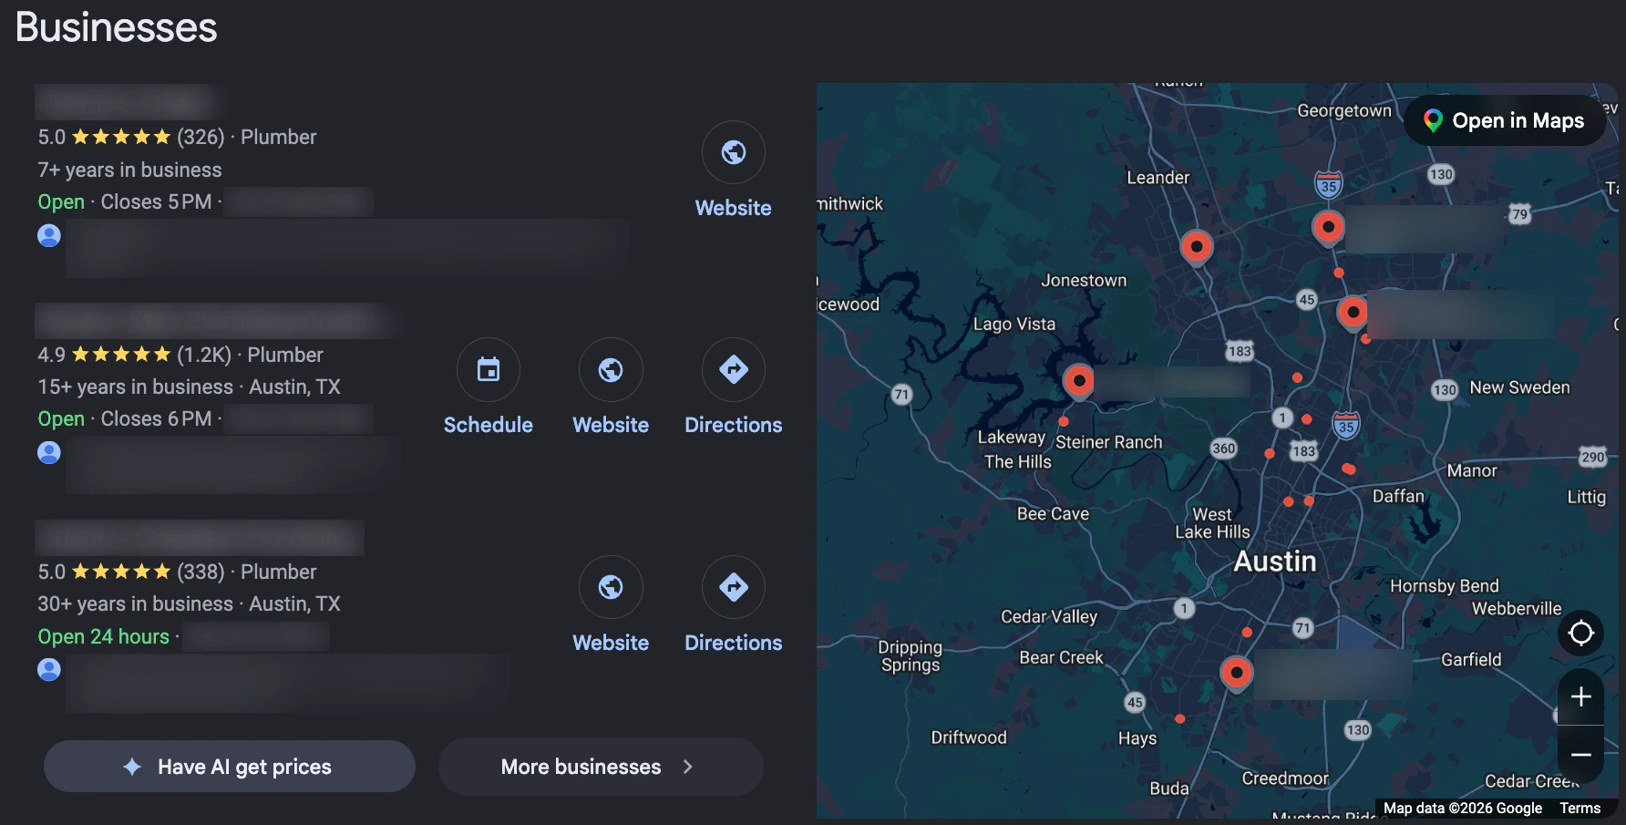Click Georgetown label on the map

click(x=1344, y=110)
